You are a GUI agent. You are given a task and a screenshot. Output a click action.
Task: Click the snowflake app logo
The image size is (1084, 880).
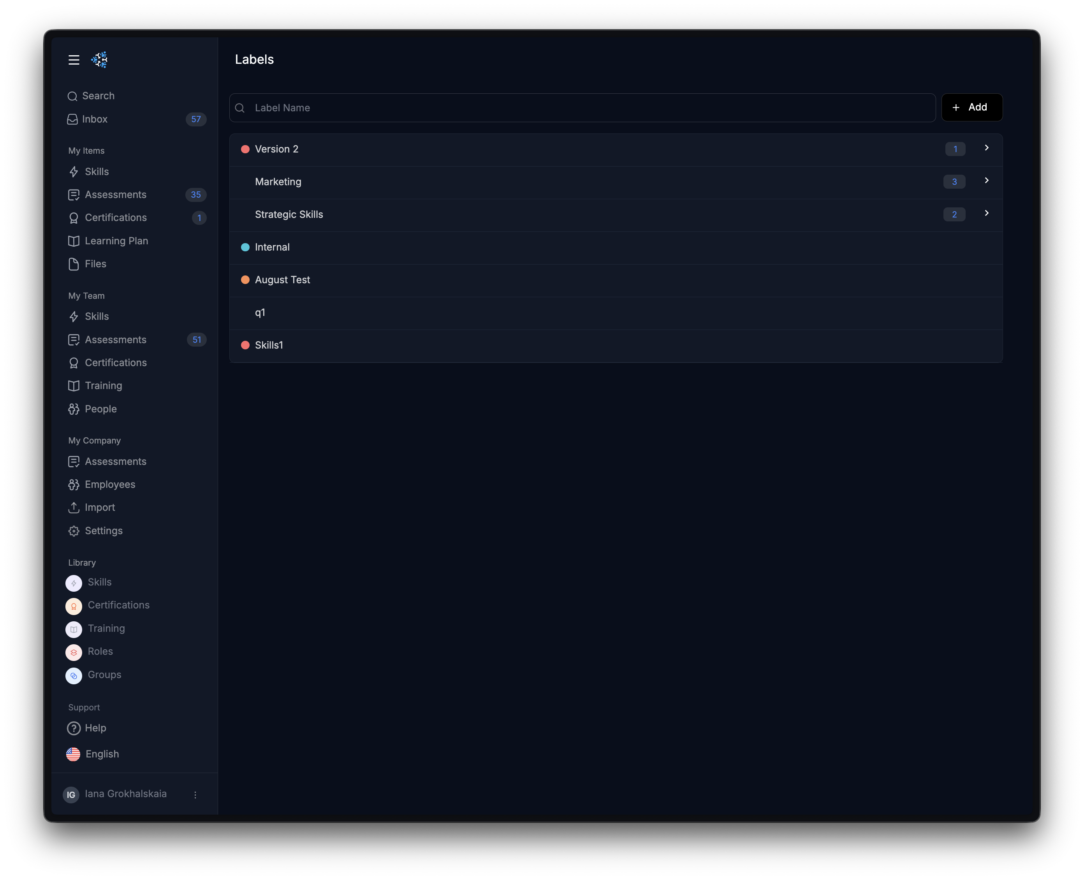click(x=99, y=60)
